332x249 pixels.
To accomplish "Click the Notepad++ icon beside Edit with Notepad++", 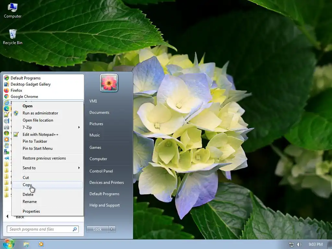I will [16, 134].
